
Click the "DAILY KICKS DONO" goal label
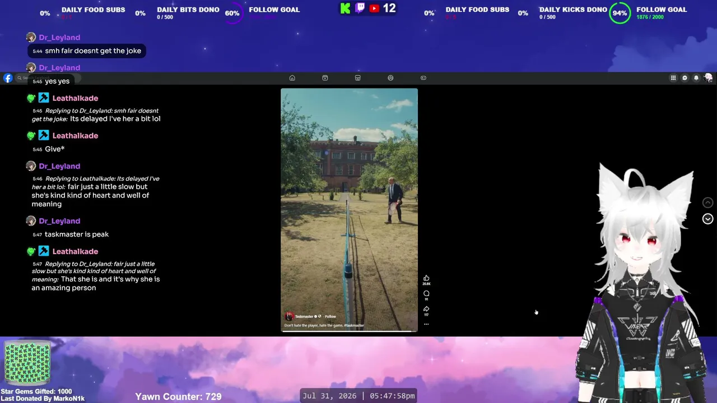point(573,10)
